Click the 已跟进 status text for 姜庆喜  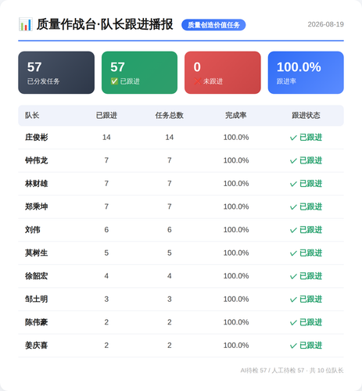pyautogui.click(x=311, y=346)
